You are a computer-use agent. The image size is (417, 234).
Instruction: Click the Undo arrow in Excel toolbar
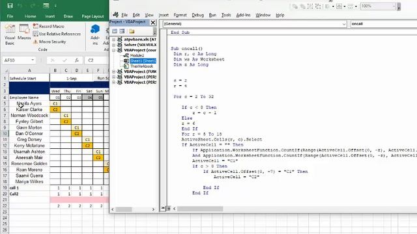[x=20, y=6]
